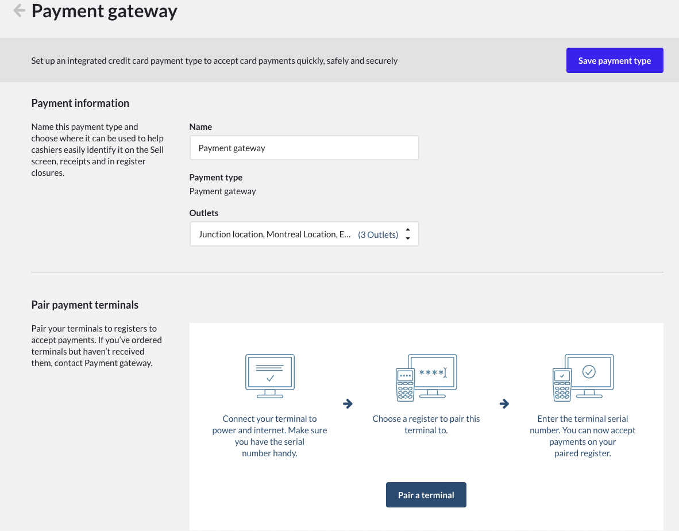Viewport: 679px width, 531px height.
Task: Click the monitor with checkmark illustration
Action: point(269,376)
